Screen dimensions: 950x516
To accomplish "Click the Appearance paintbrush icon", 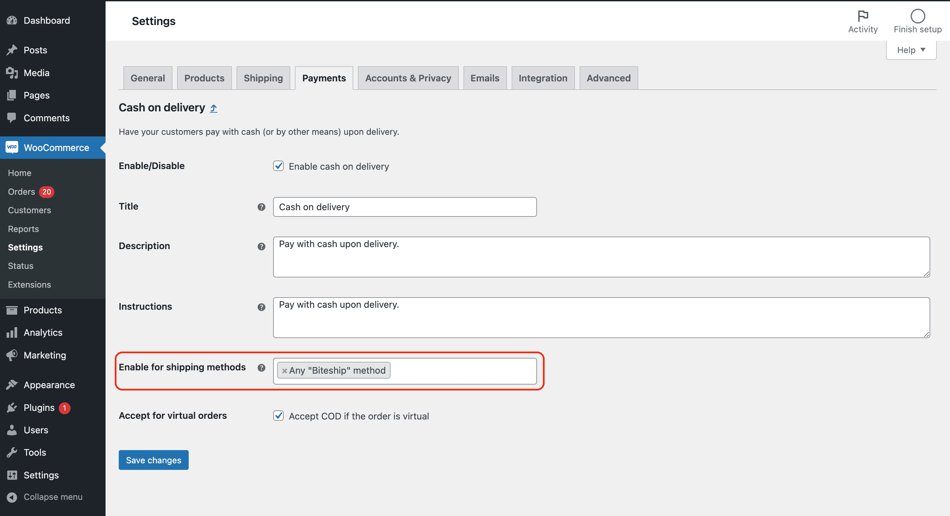I will (x=12, y=385).
